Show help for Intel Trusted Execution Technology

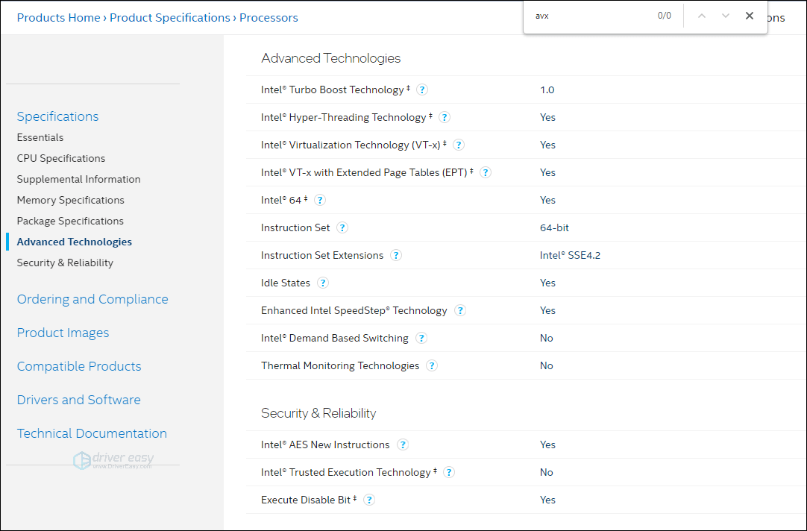pos(449,472)
